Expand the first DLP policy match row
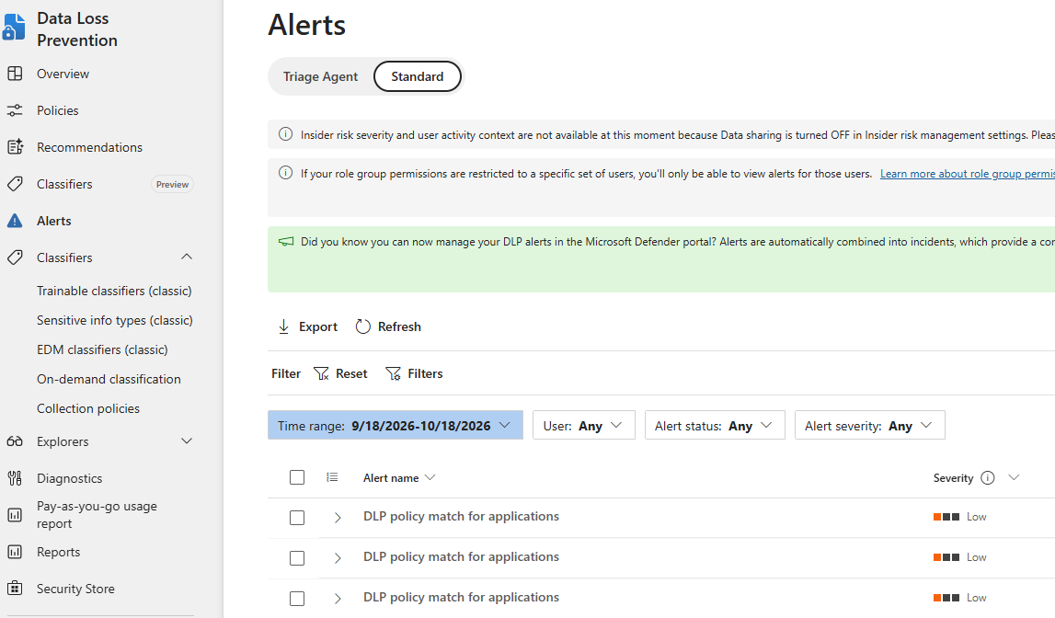 [338, 518]
